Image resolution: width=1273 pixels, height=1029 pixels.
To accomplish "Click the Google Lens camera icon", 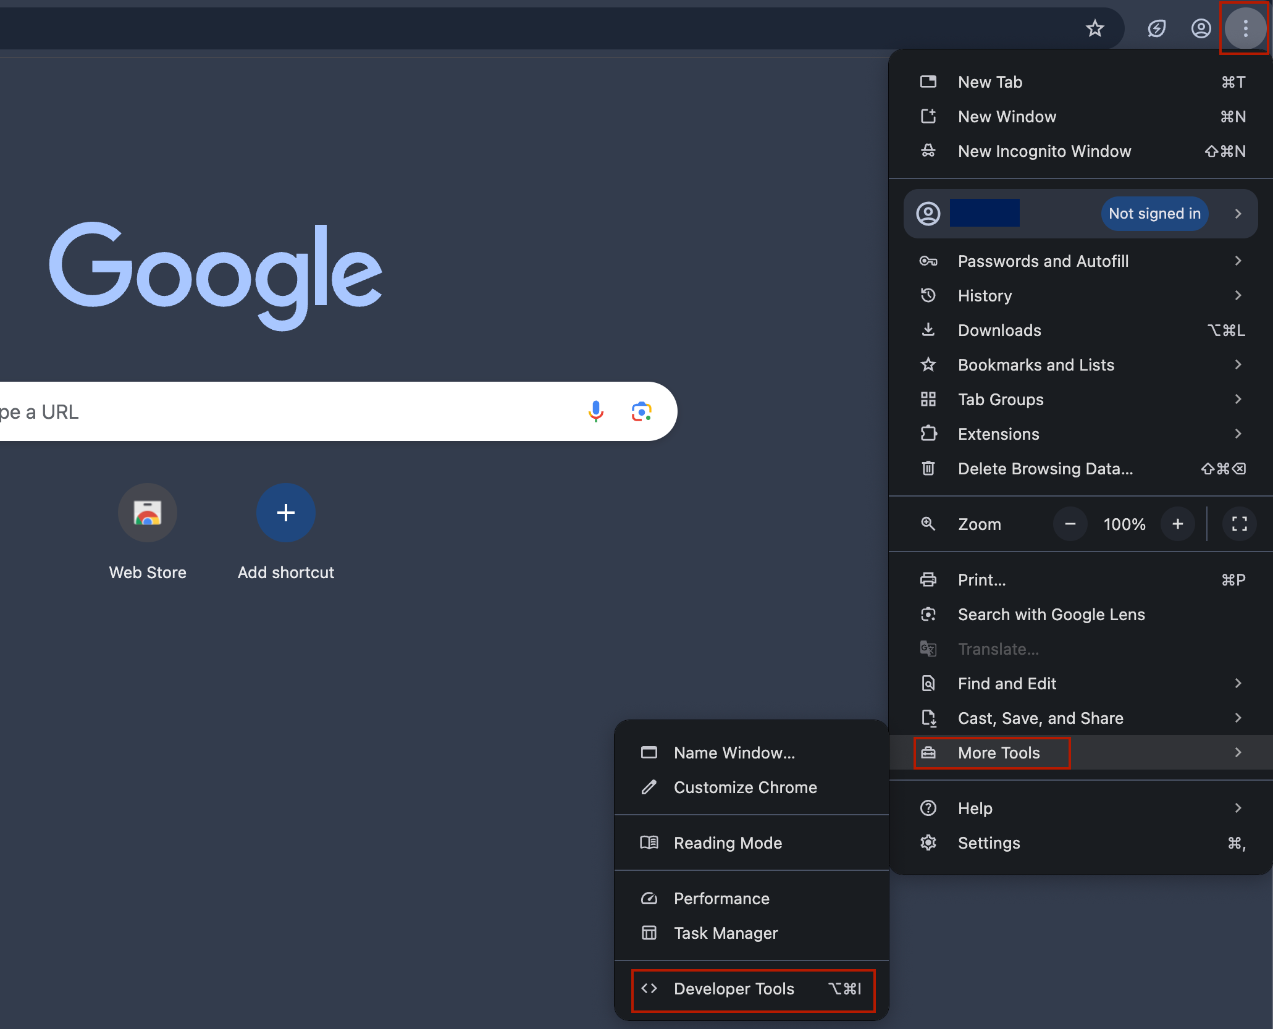I will [641, 411].
